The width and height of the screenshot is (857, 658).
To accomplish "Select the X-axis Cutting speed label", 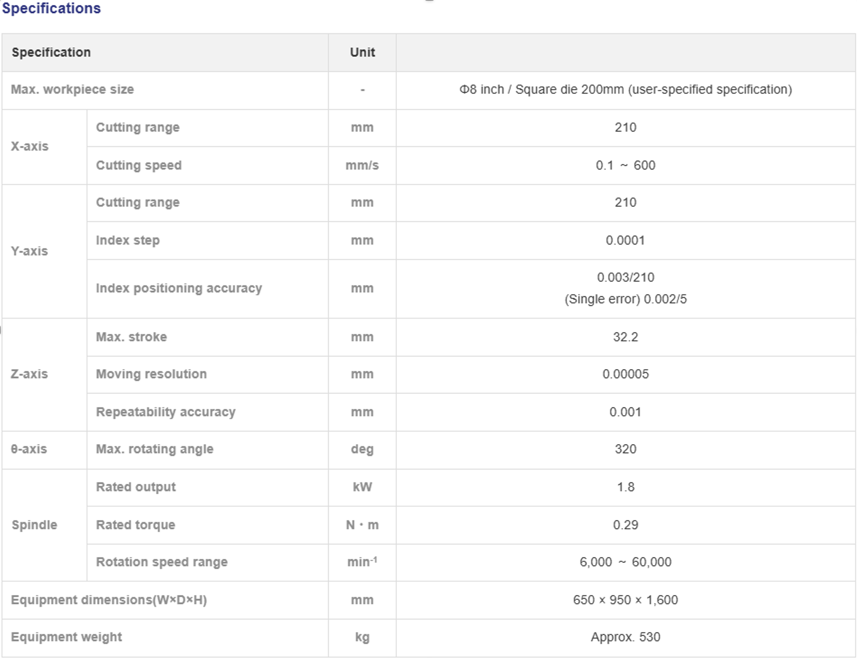I will tap(139, 165).
